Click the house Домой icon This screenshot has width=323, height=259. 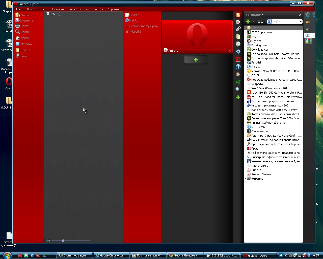point(17,38)
